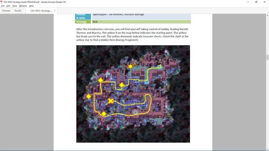Click the bottom-most yellow diamond treasure marker

(104, 114)
